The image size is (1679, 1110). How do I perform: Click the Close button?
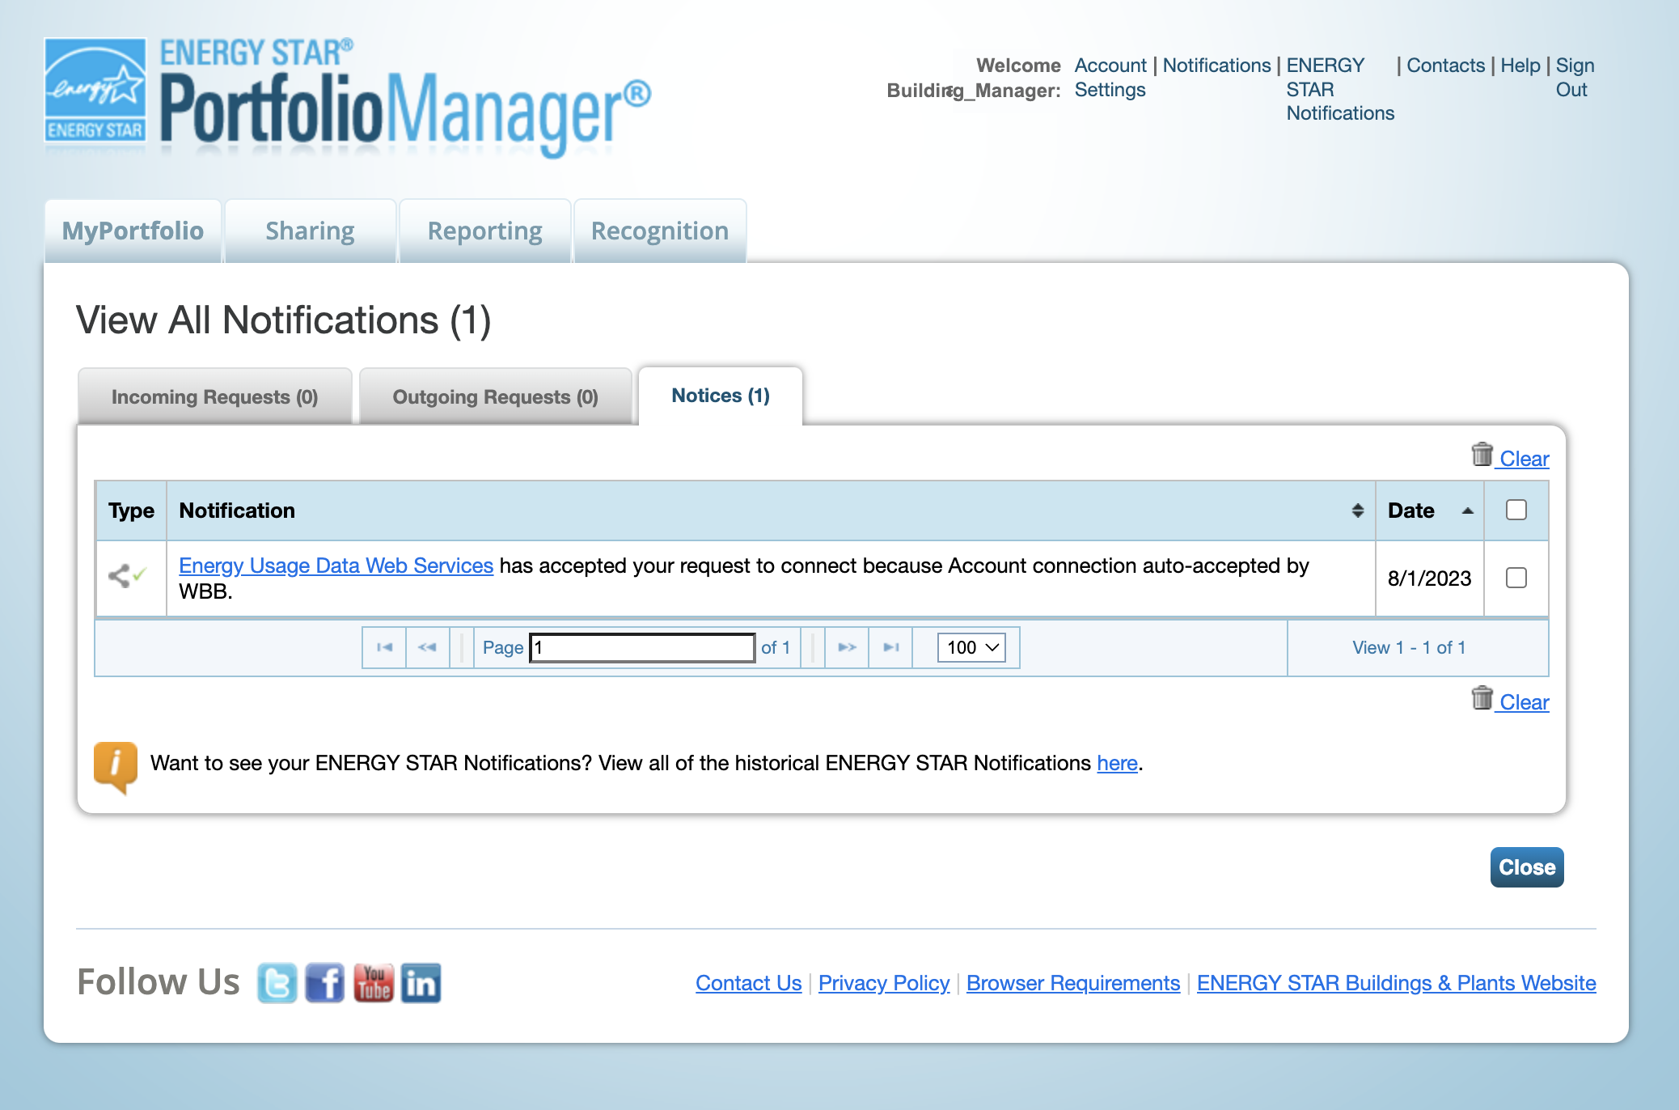1527,867
